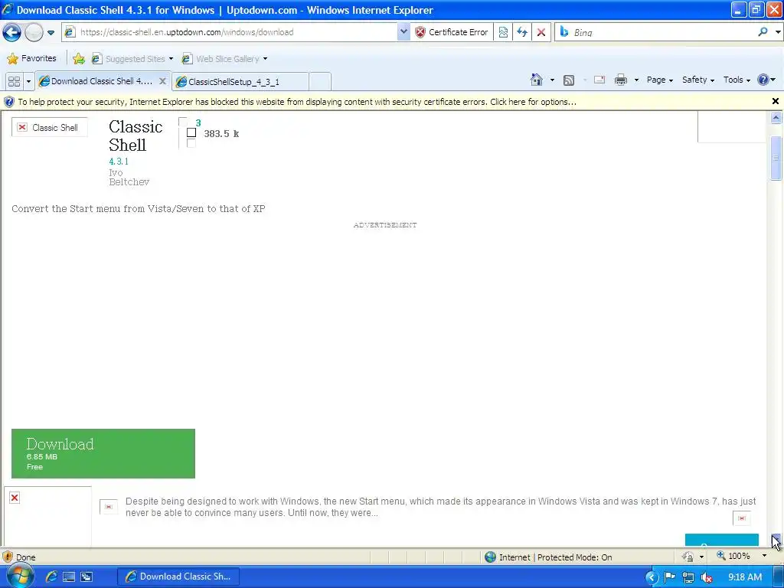Open the zoom level 100% control
This screenshot has height=588, width=784.
[x=733, y=557]
